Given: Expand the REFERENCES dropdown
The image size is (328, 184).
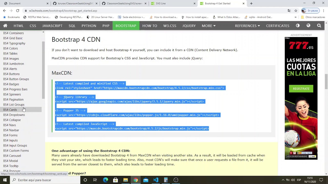Looking at the screenshot, I should [247, 26].
